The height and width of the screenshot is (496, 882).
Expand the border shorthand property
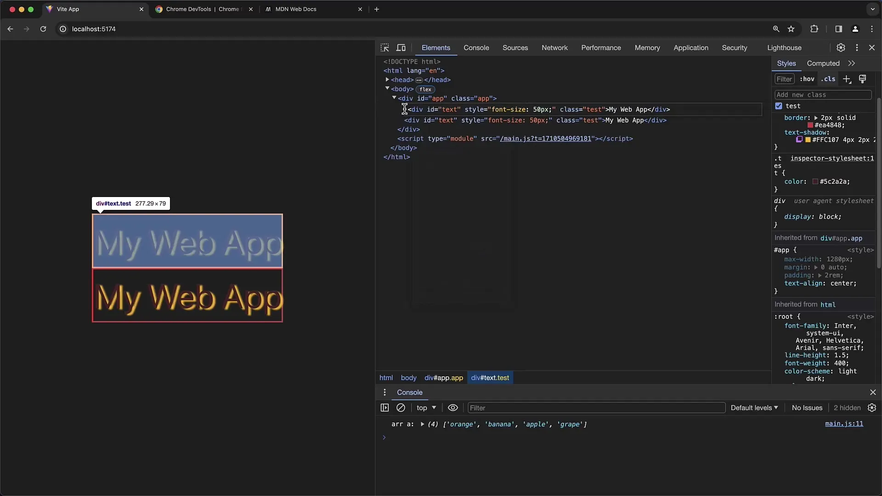[x=816, y=118]
